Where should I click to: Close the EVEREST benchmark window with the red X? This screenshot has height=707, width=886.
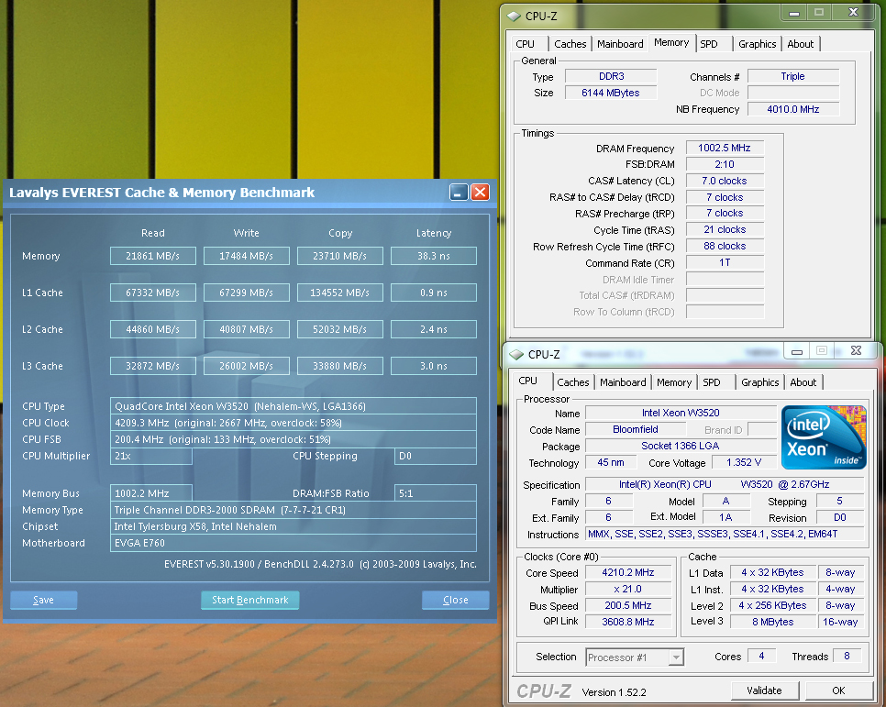click(481, 193)
